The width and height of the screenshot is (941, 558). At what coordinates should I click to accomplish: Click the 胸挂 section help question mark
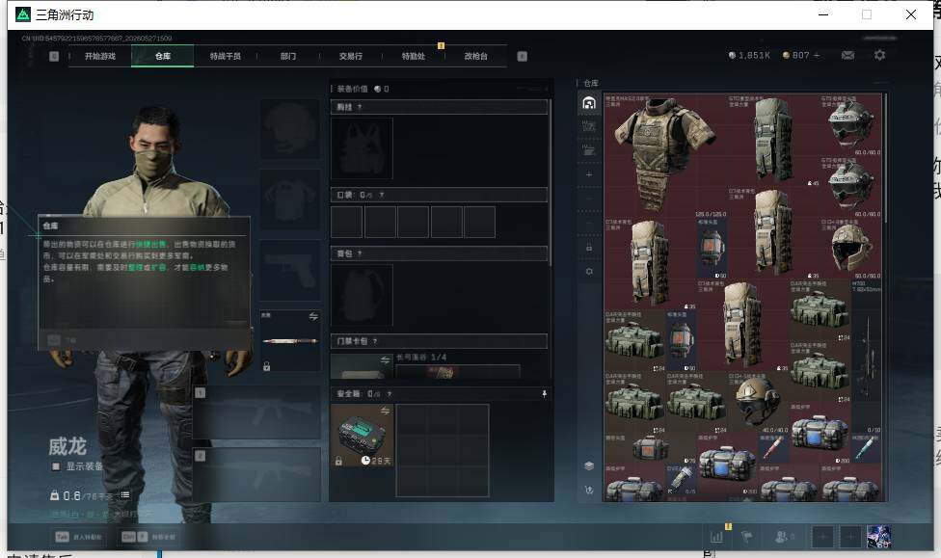360,107
